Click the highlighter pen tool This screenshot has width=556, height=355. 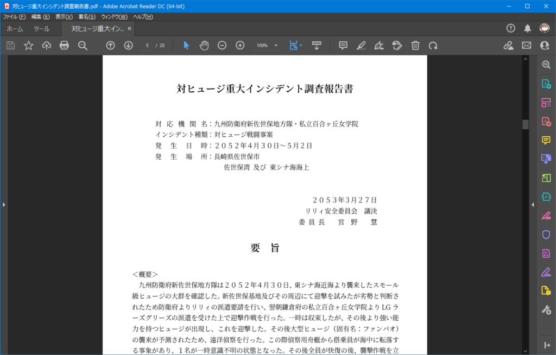pos(361,46)
